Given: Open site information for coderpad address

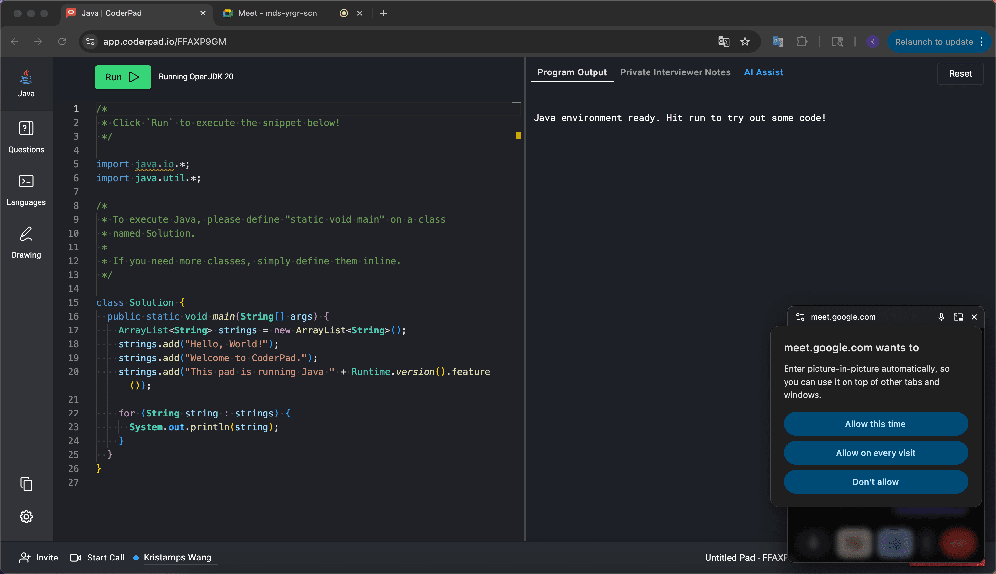Looking at the screenshot, I should click(x=90, y=42).
